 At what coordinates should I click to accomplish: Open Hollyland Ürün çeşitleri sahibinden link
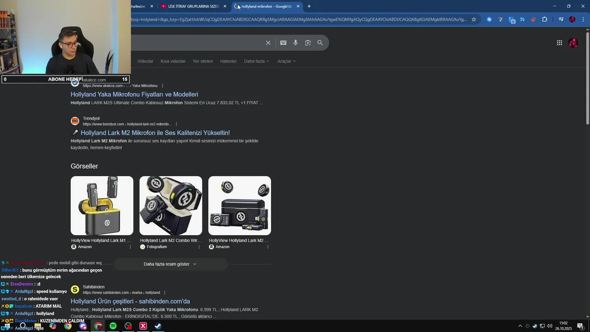tap(130, 302)
